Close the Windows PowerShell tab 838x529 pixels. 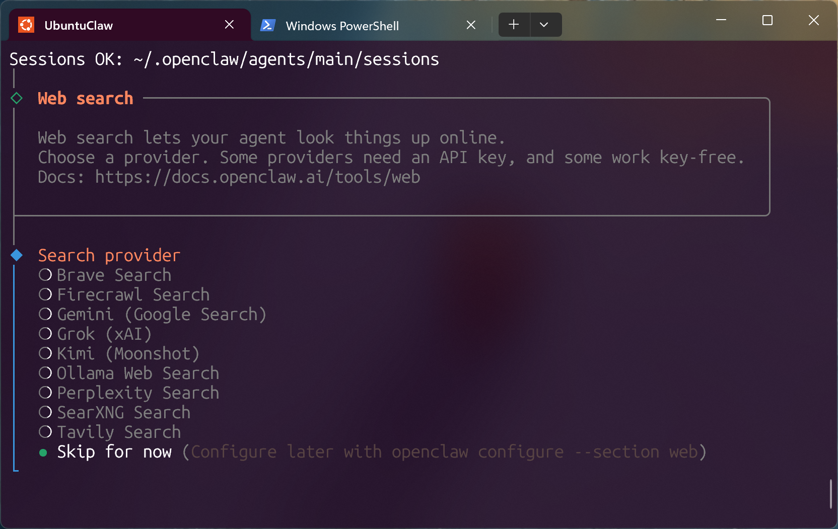(x=471, y=25)
